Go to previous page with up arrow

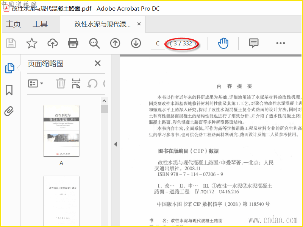(x=115, y=43)
